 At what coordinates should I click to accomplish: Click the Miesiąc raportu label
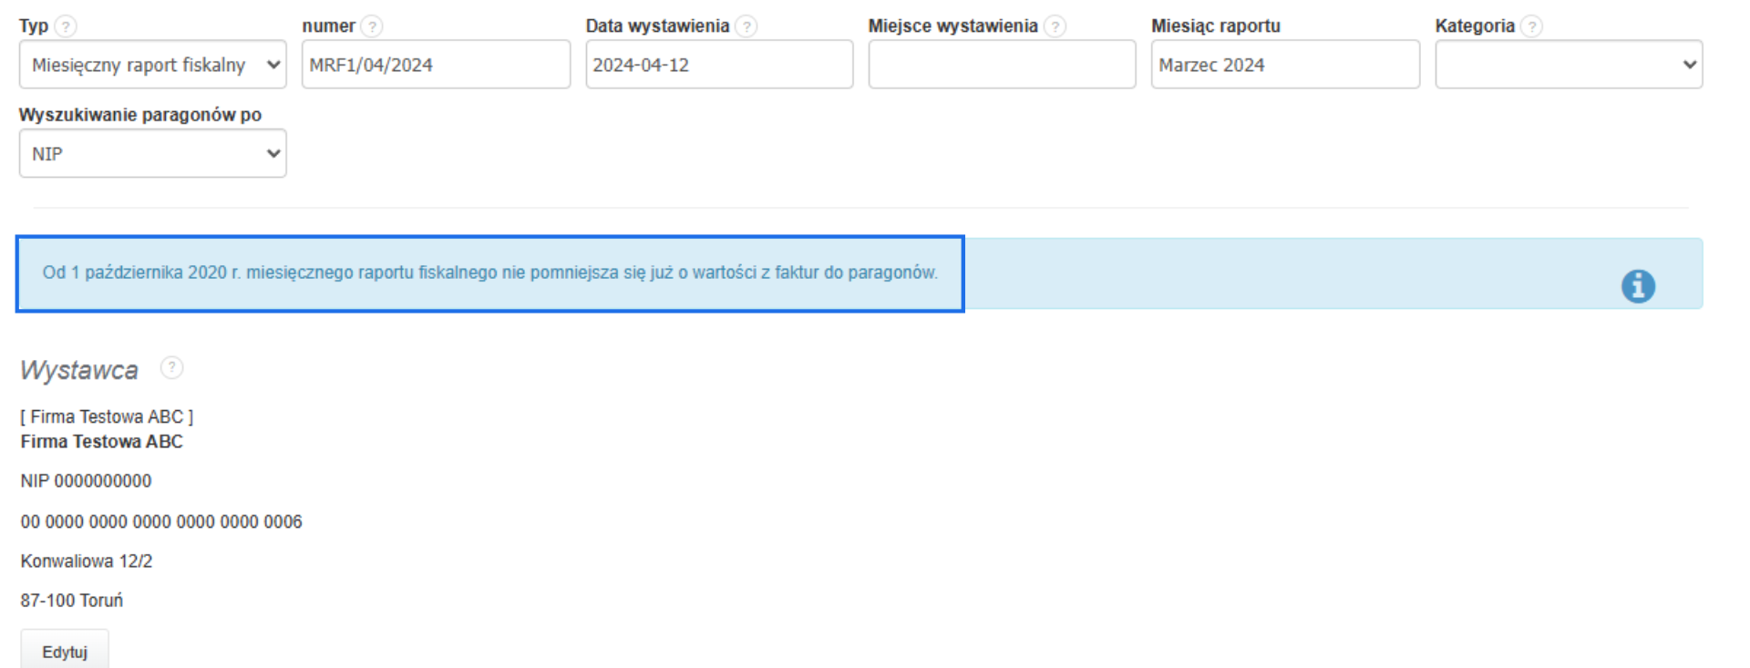pyautogui.click(x=1216, y=26)
